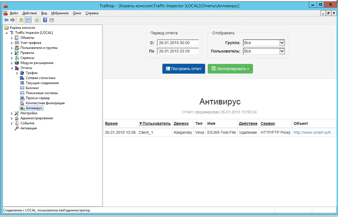
Task: Sort by Время column header
Action: [111, 124]
